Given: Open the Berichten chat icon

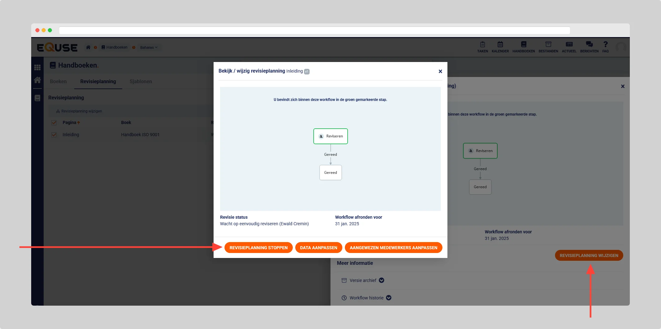Looking at the screenshot, I should point(589,45).
